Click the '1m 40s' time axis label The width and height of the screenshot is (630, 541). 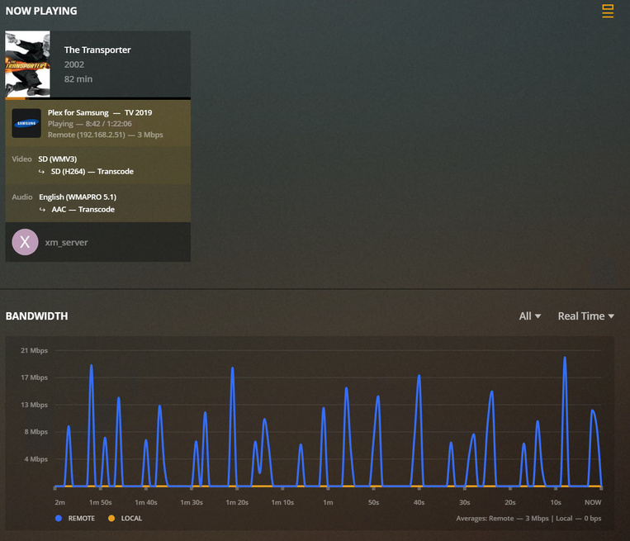[x=146, y=502]
